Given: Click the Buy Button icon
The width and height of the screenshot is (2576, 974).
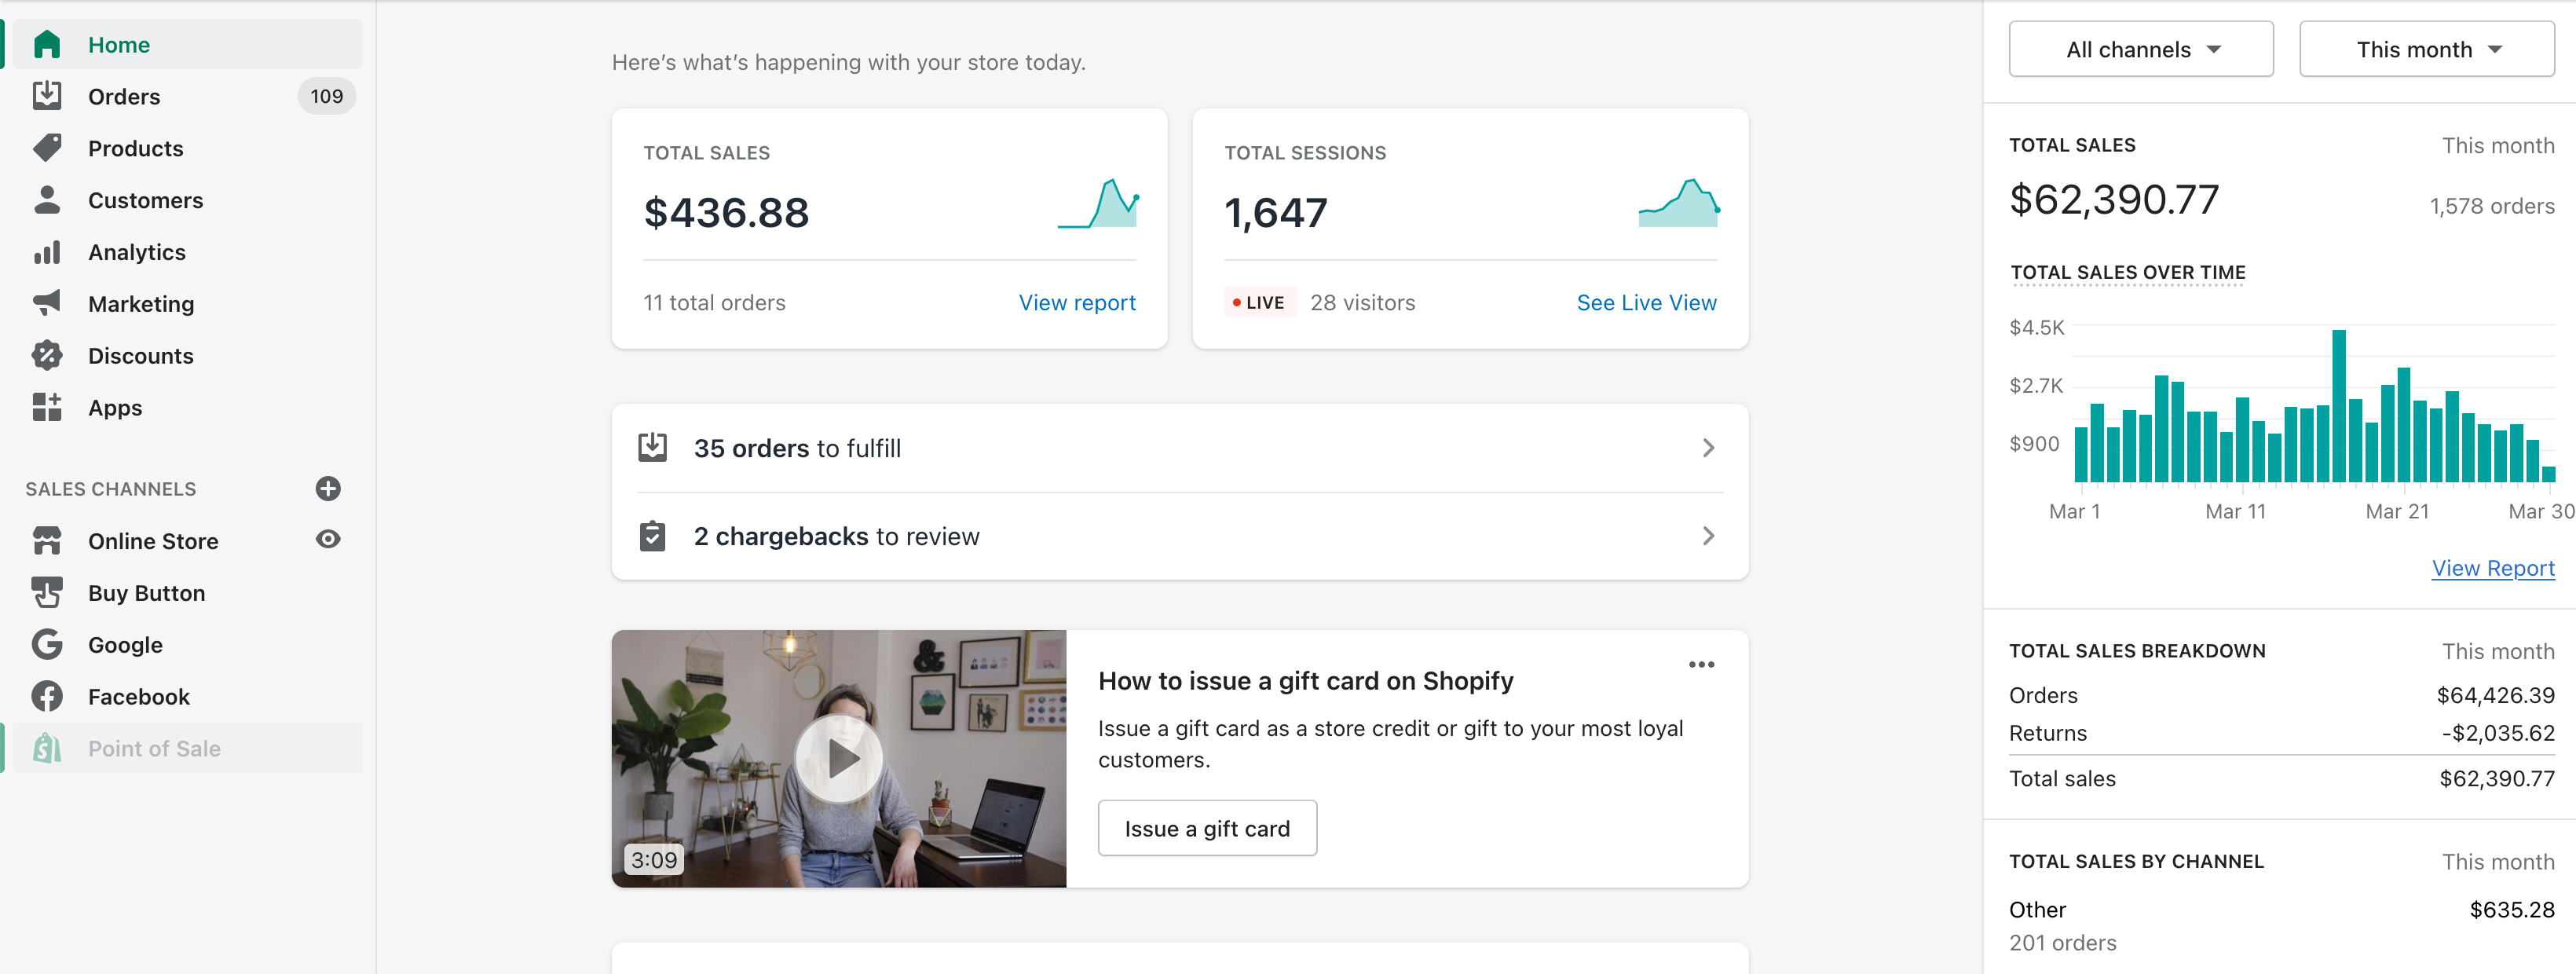Looking at the screenshot, I should 47,593.
